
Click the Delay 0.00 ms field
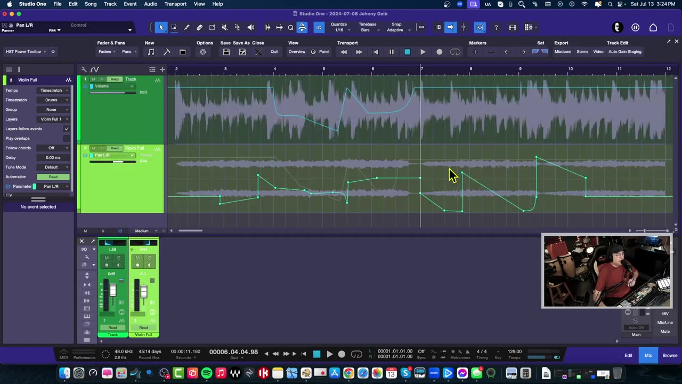click(53, 157)
